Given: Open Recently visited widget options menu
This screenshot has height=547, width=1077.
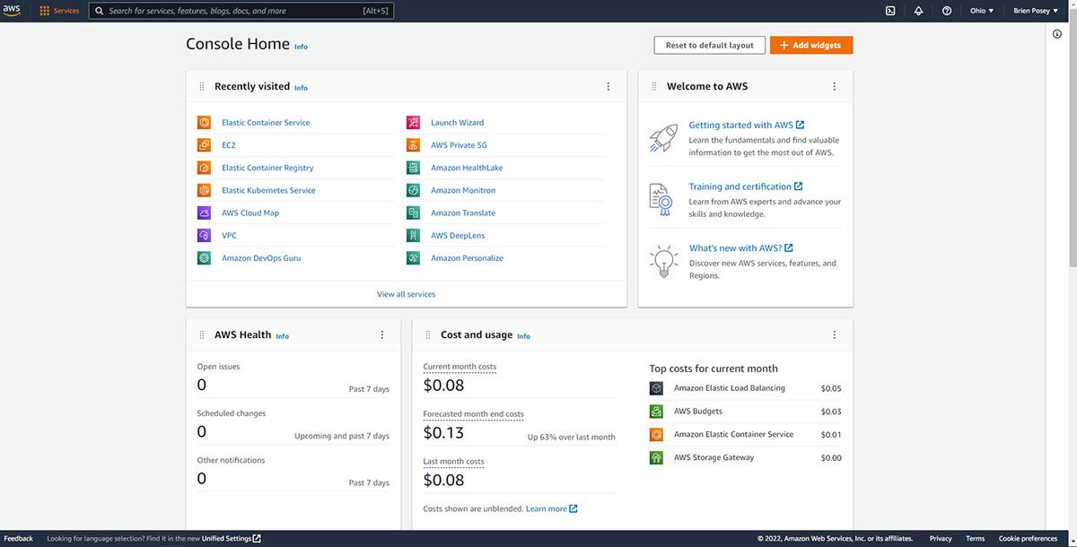Looking at the screenshot, I should (x=608, y=87).
